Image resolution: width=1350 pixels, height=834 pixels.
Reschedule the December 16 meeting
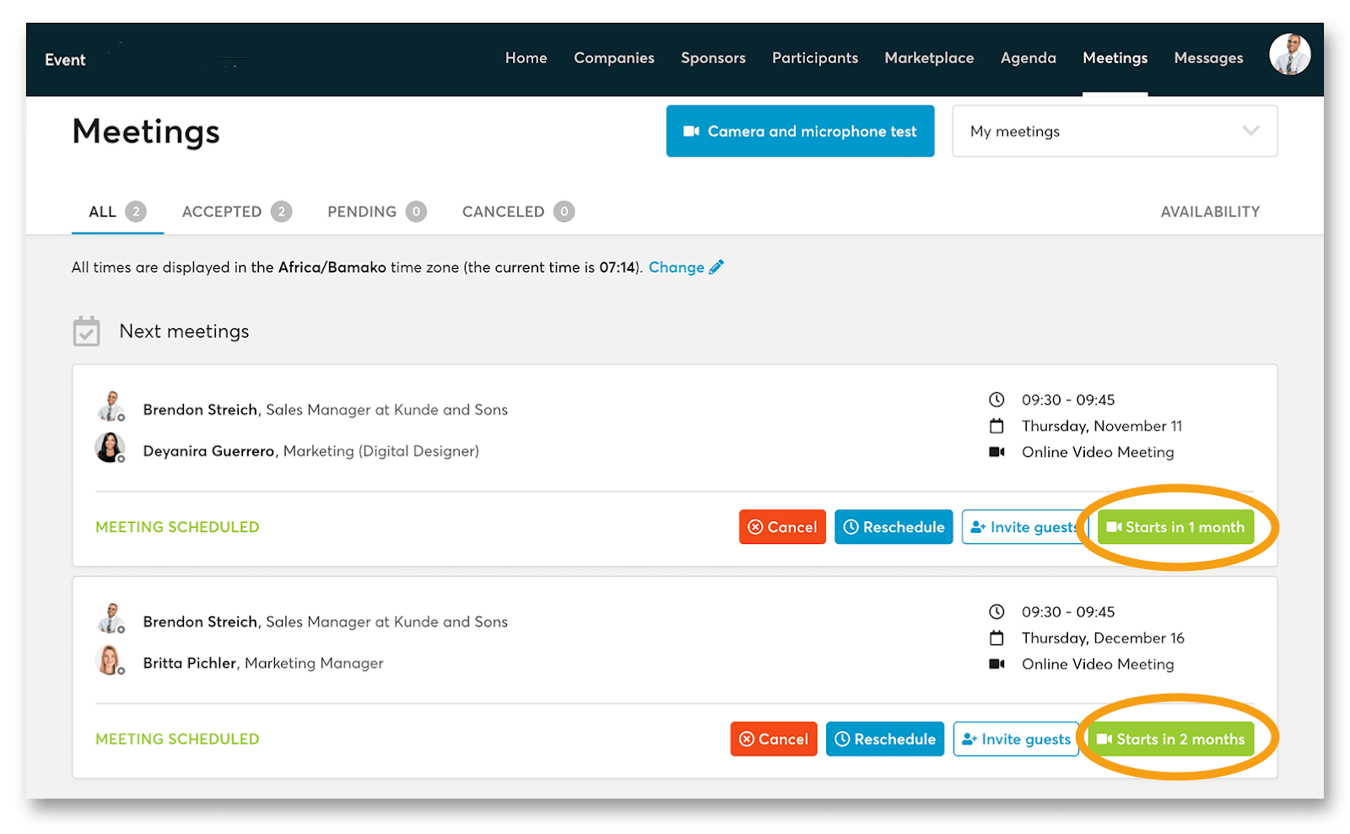point(885,739)
